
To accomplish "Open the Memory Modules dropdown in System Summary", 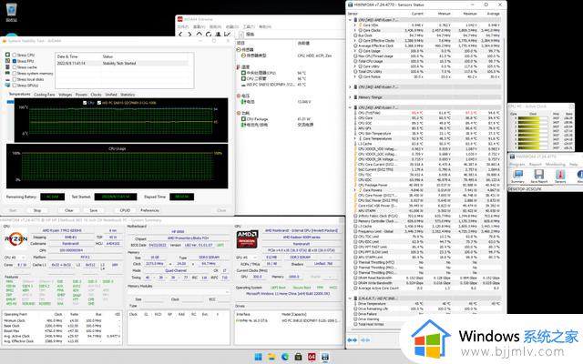I will coord(179,293).
